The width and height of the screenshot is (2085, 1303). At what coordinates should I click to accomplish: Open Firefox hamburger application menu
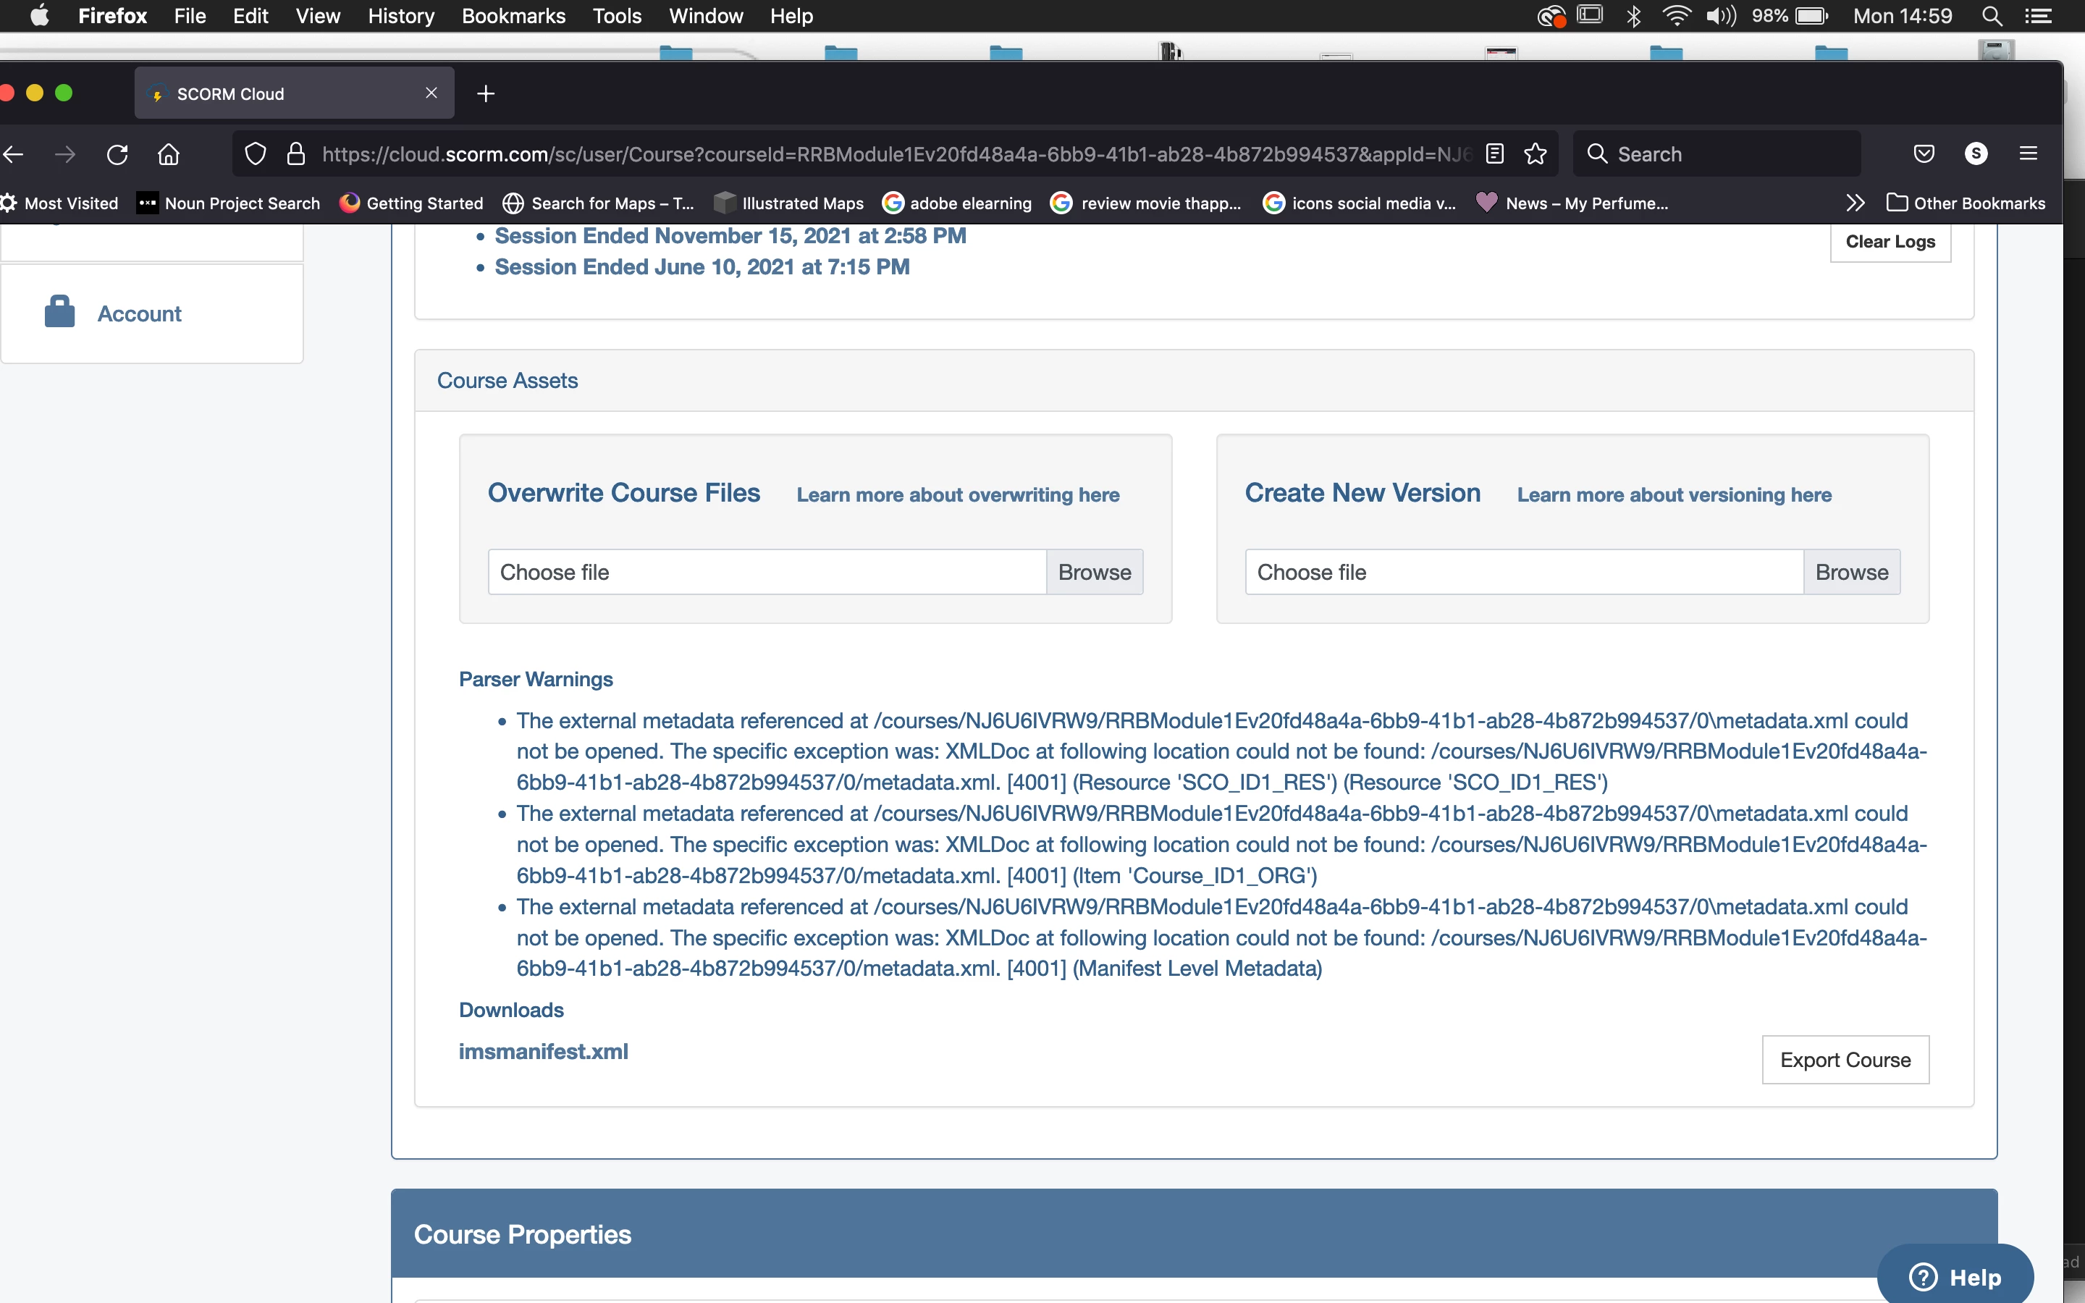(2028, 154)
